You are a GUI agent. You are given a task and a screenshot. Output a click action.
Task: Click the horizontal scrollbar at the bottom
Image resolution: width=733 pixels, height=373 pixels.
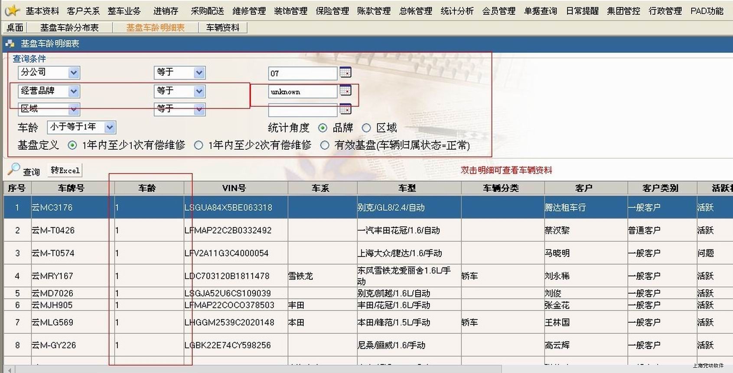(x=260, y=369)
